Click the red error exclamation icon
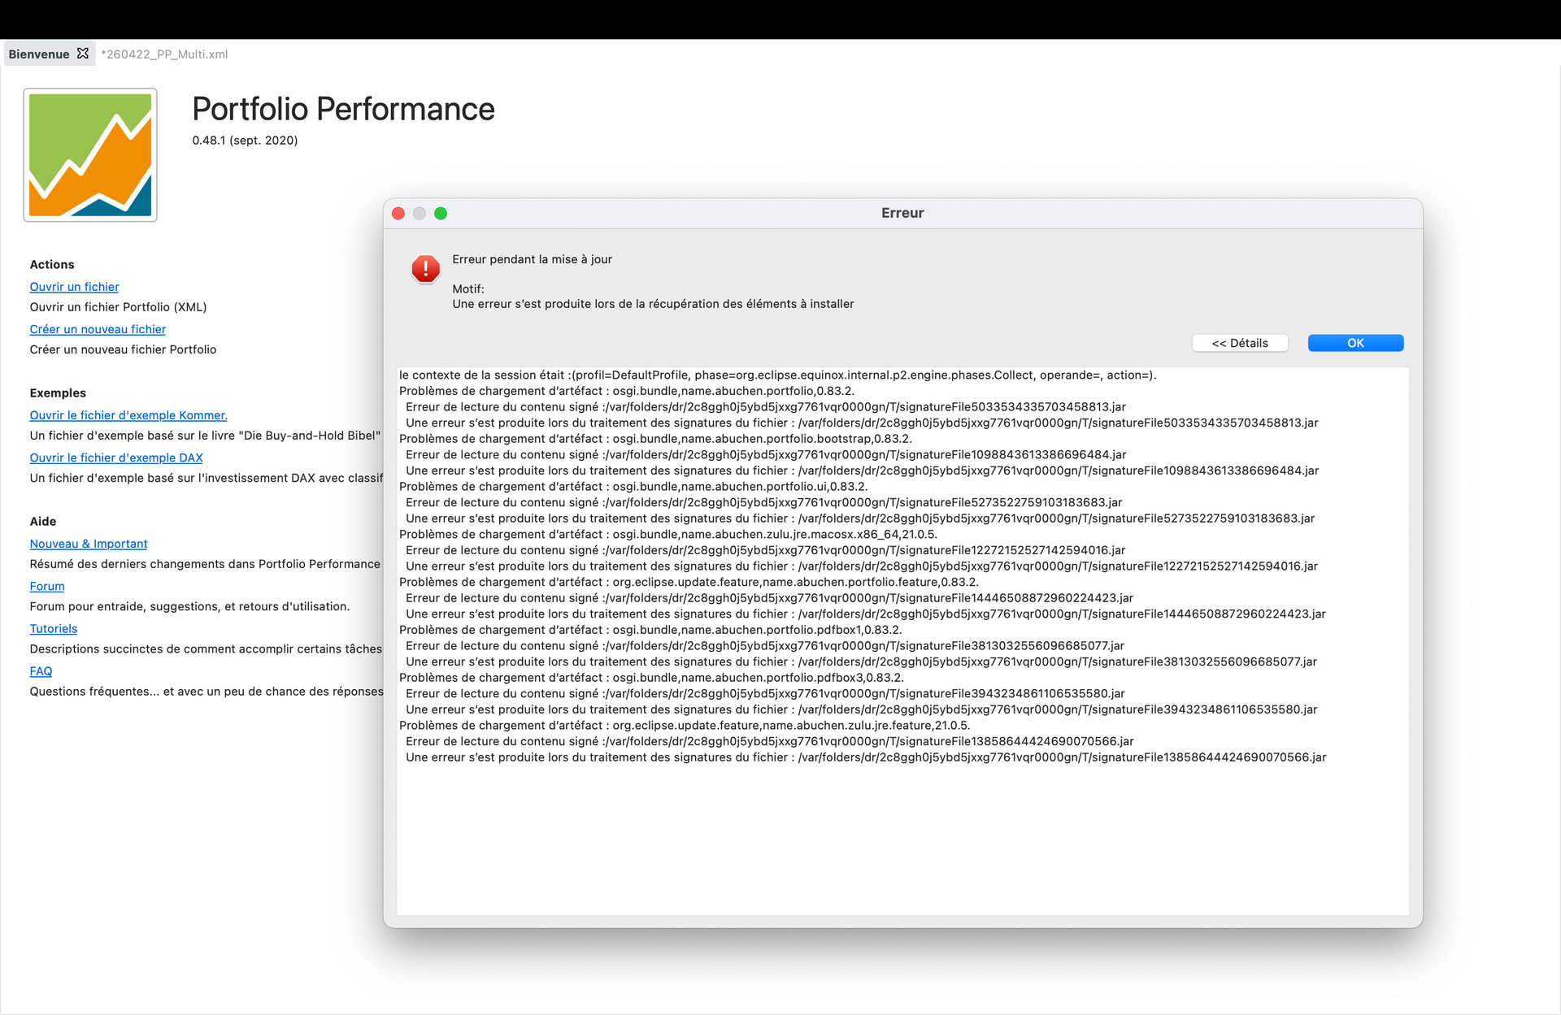Screen dimensions: 1561x1015 tap(425, 269)
